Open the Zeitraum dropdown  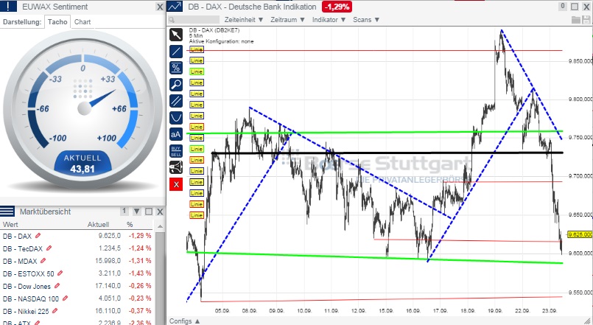click(x=287, y=20)
